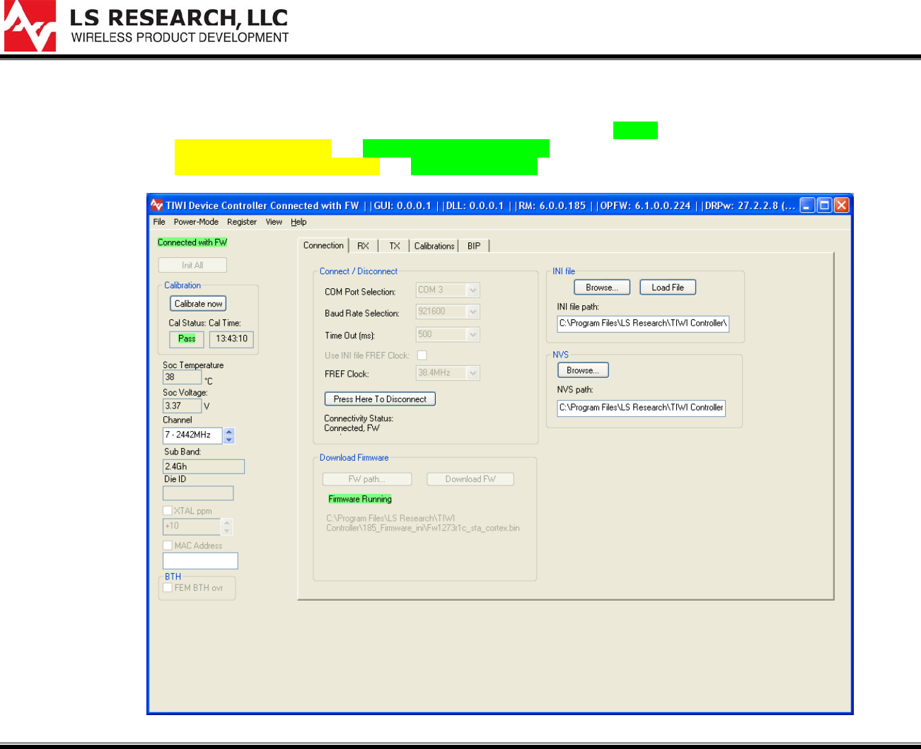
Task: Toggle the XTAL ppm checkbox
Action: pos(168,511)
